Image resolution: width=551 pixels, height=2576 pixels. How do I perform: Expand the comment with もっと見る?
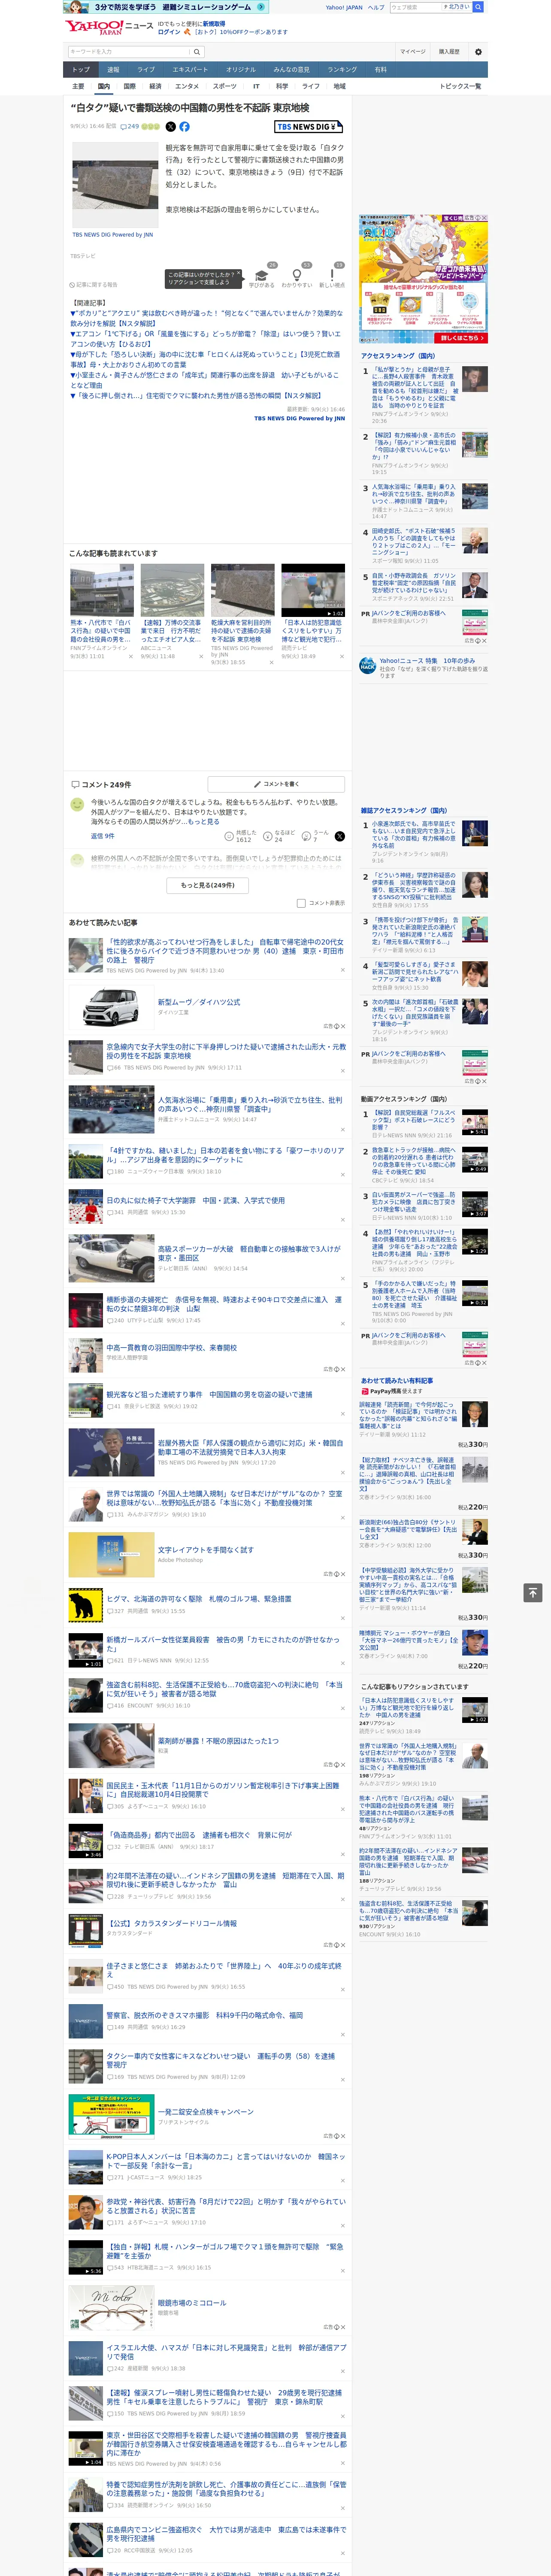click(203, 822)
